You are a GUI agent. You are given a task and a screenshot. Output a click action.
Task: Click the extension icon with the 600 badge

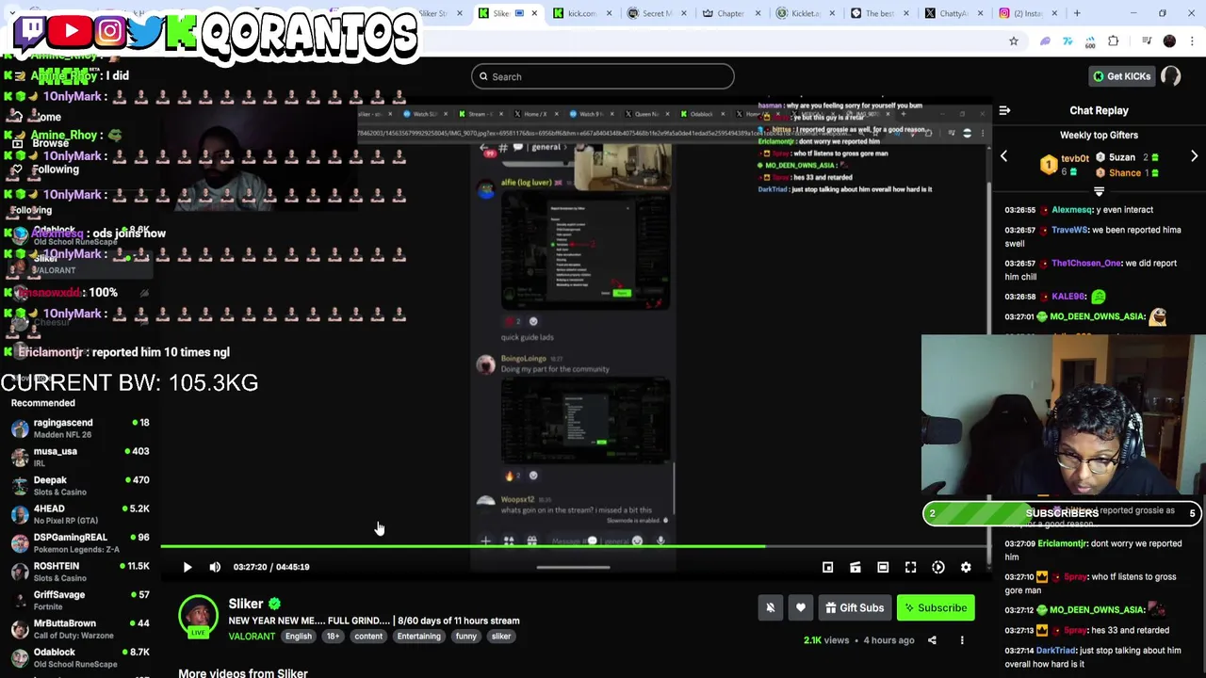(1090, 41)
